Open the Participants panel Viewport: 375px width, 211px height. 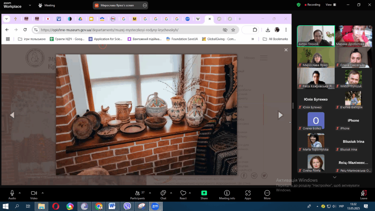point(138,194)
